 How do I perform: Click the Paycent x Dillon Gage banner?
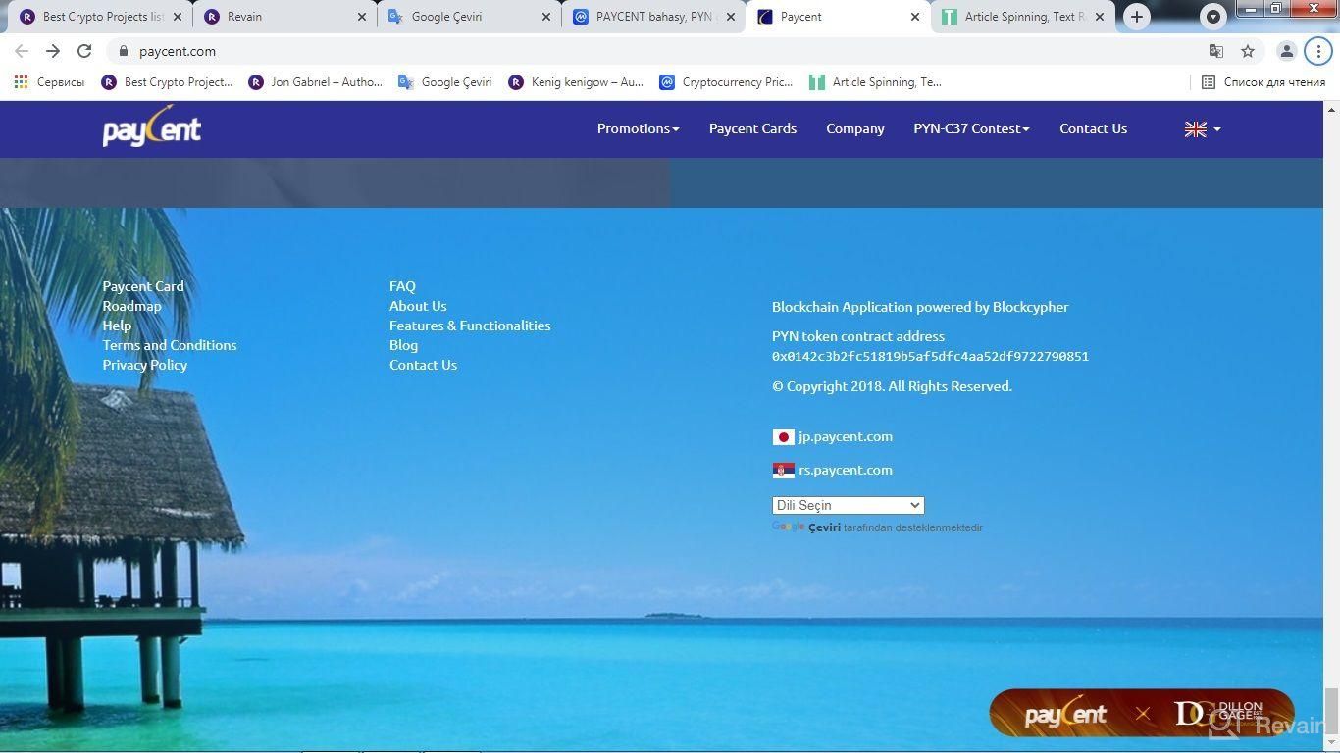(1142, 714)
